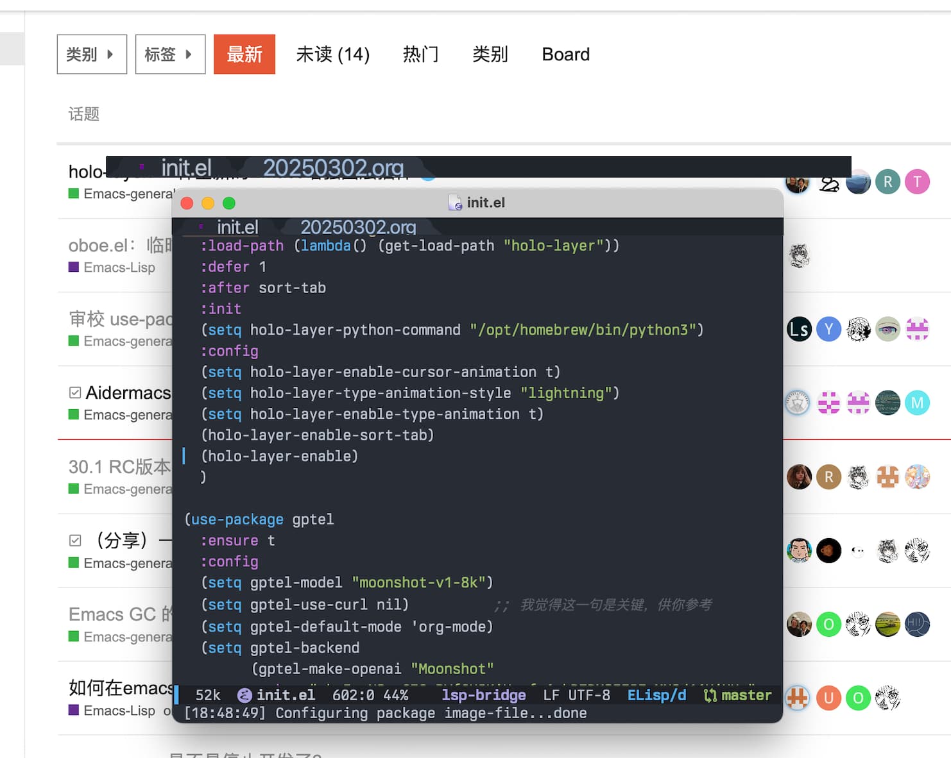
Task: Switch to the 热门 hot tab
Action: tap(420, 55)
